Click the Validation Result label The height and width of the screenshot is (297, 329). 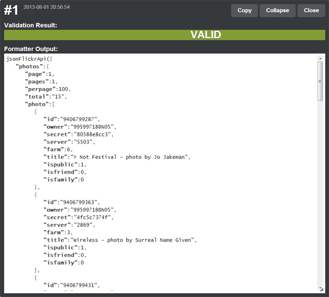click(31, 25)
